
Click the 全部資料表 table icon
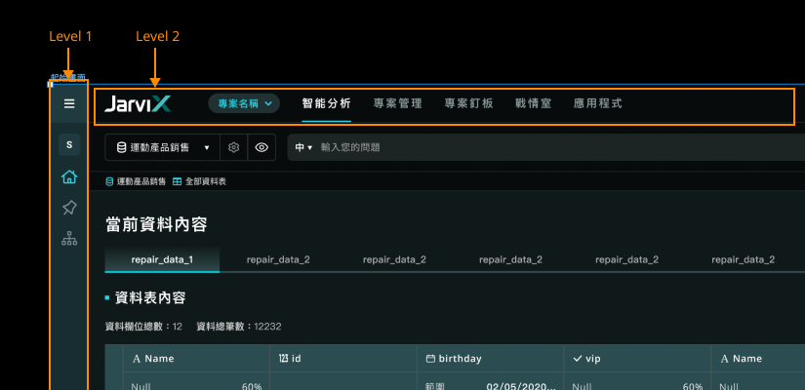178,181
